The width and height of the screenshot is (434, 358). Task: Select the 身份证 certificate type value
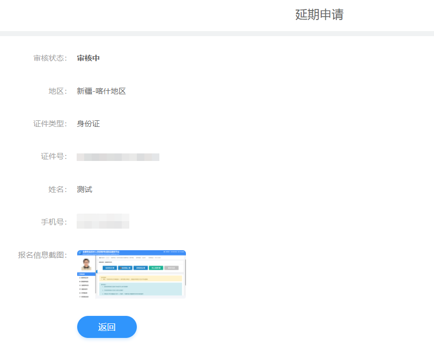pyautogui.click(x=88, y=123)
